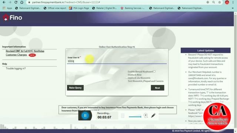Open Test Biometric, Pinpad and Camera link
The height and width of the screenshot is (133, 237).
(x=146, y=81)
